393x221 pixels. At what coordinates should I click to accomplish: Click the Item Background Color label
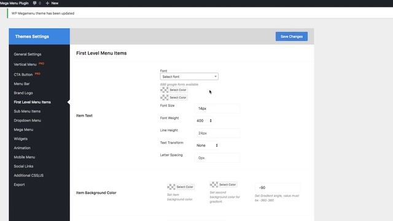(96, 193)
